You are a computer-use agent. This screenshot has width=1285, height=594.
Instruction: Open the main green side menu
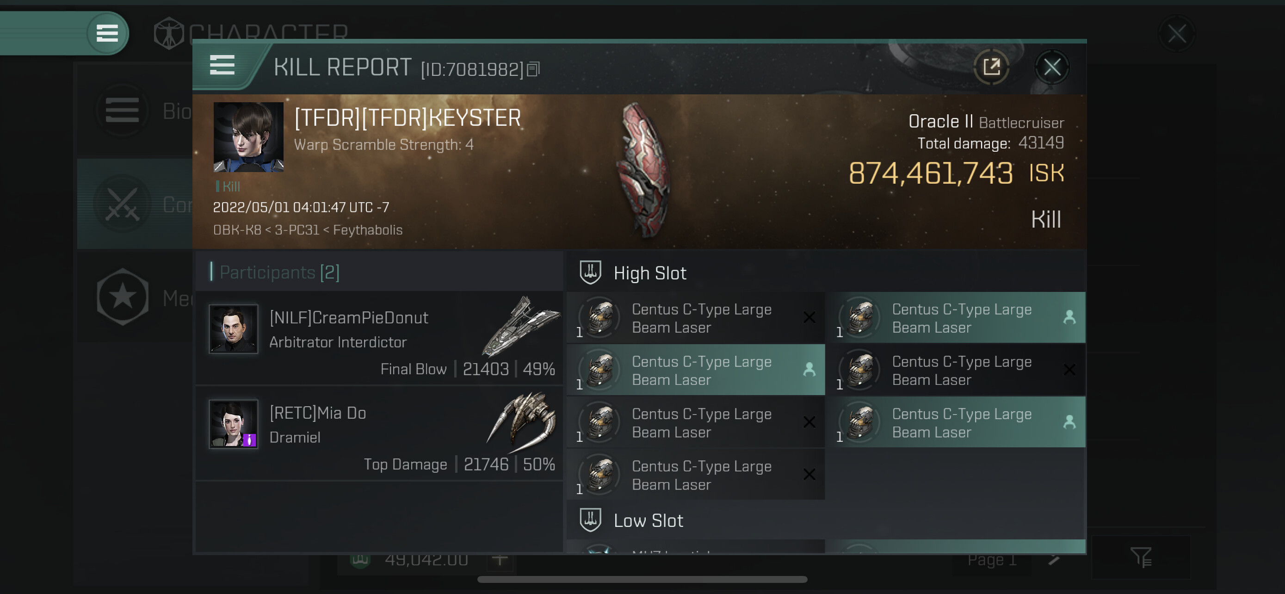pyautogui.click(x=107, y=33)
